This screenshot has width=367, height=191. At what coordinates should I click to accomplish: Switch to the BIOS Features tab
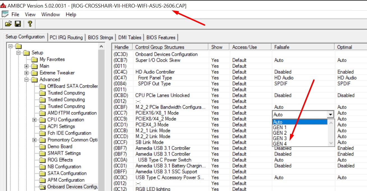pyautogui.click(x=161, y=37)
